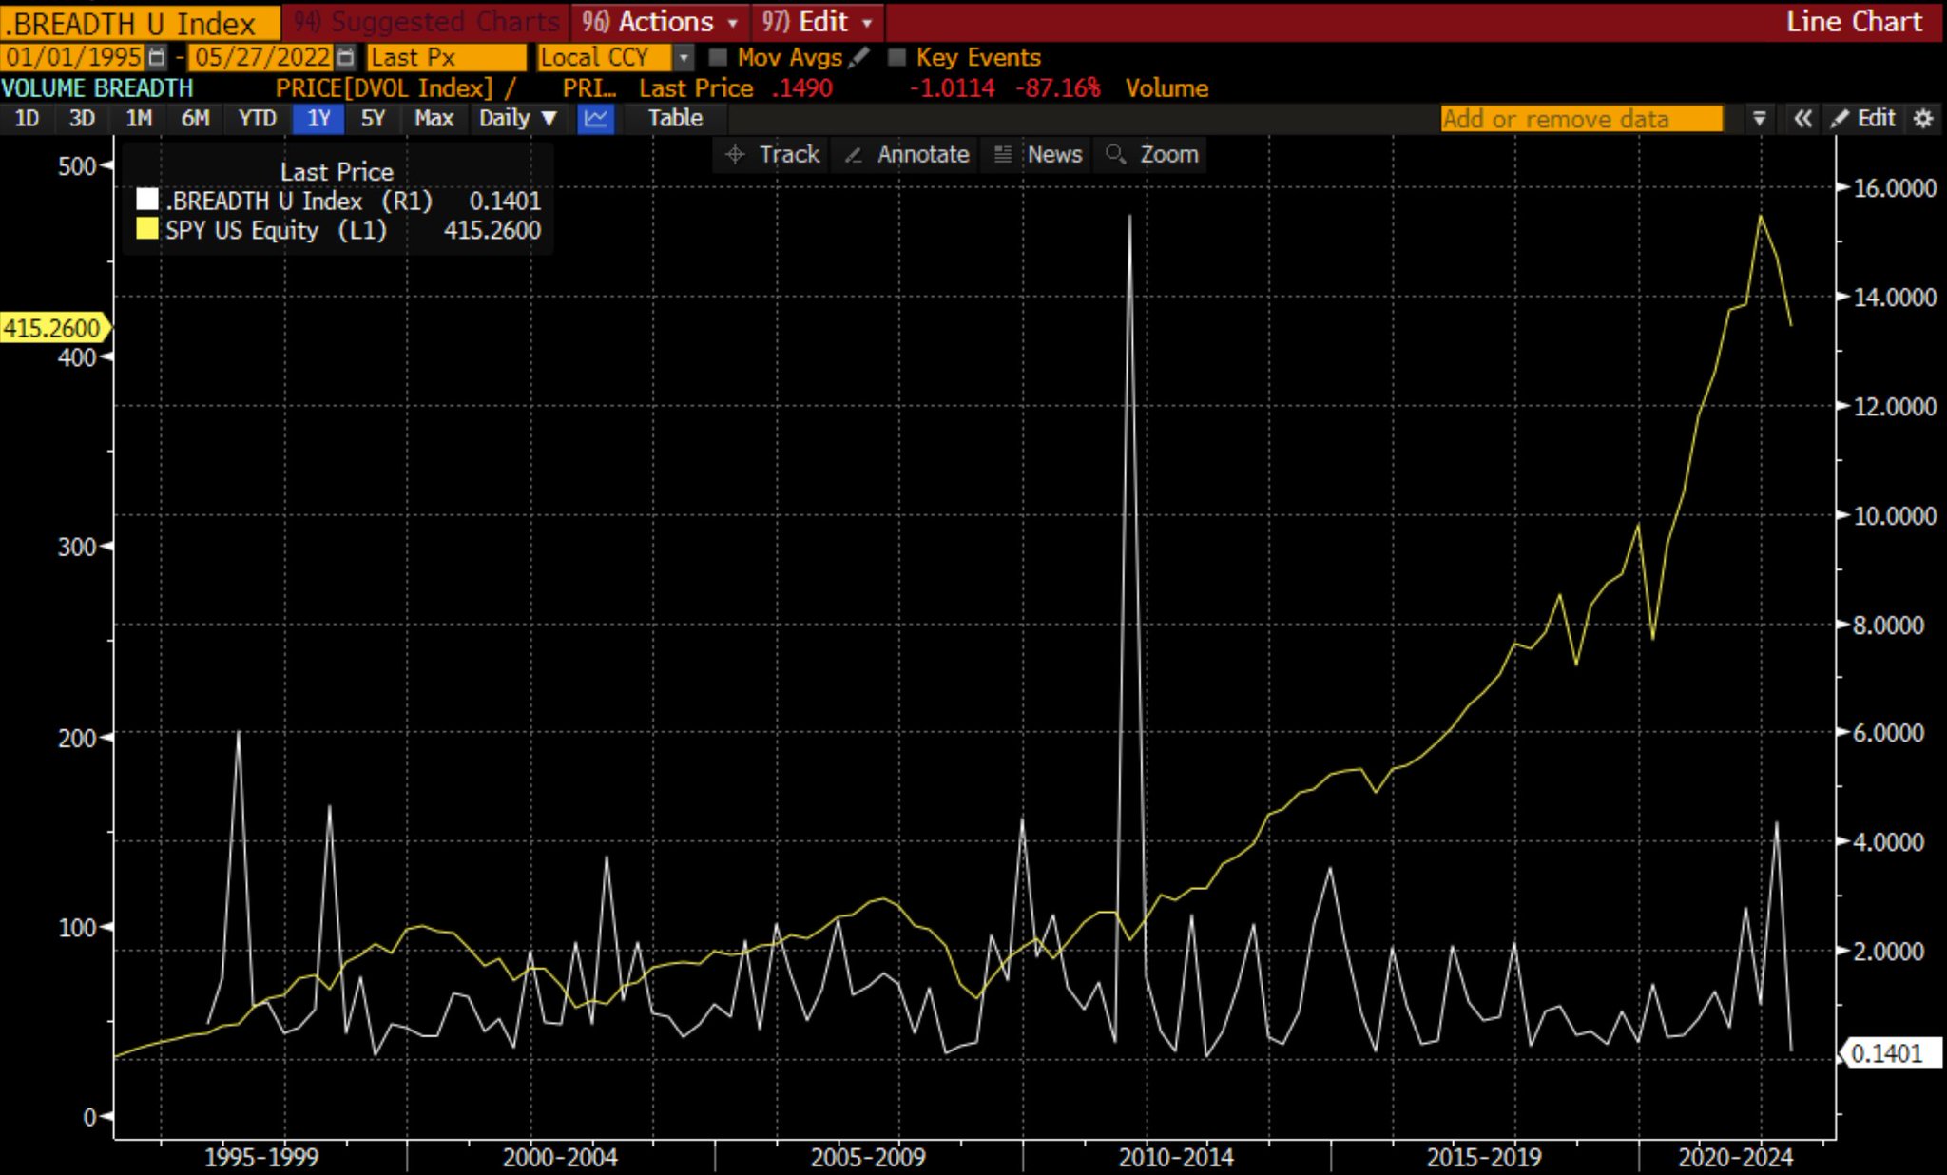
Task: Switch to the 5Y range tab
Action: point(373,119)
